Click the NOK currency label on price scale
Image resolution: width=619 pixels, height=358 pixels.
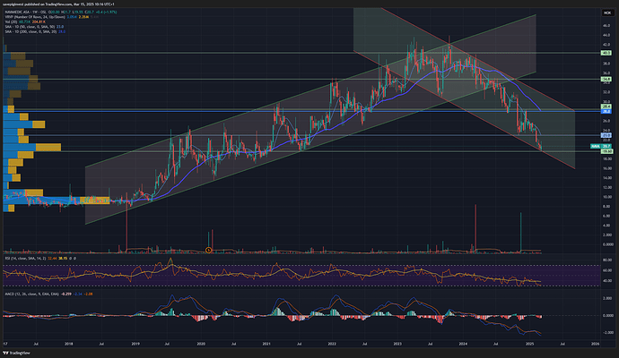pyautogui.click(x=606, y=13)
